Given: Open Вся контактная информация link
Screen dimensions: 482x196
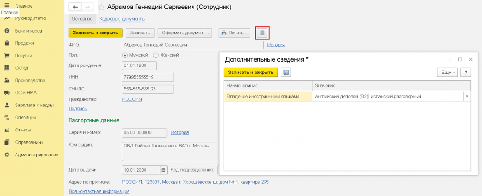Looking at the screenshot, I should [x=99, y=191].
